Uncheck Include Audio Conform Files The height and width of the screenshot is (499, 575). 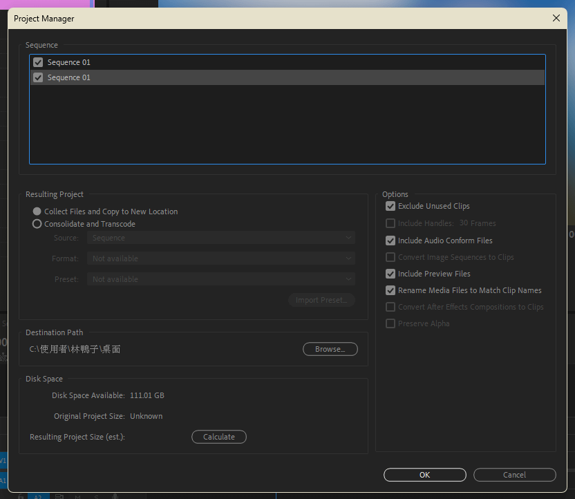point(390,241)
